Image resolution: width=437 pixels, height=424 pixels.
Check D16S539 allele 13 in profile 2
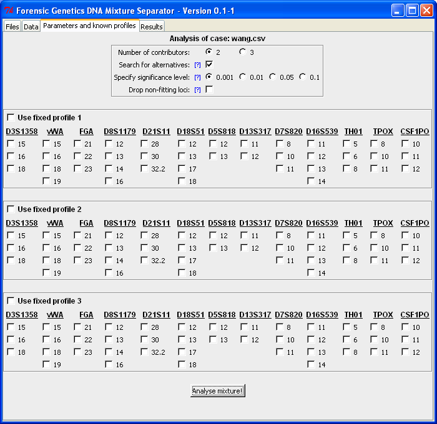pyautogui.click(x=312, y=260)
